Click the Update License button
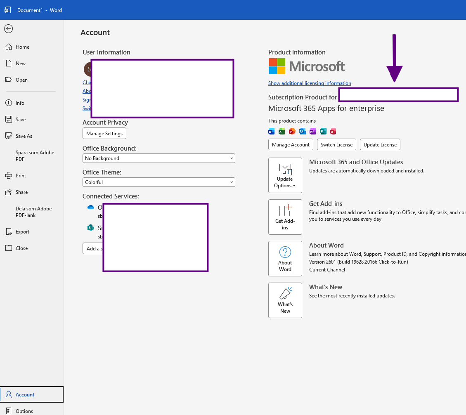 click(x=380, y=144)
